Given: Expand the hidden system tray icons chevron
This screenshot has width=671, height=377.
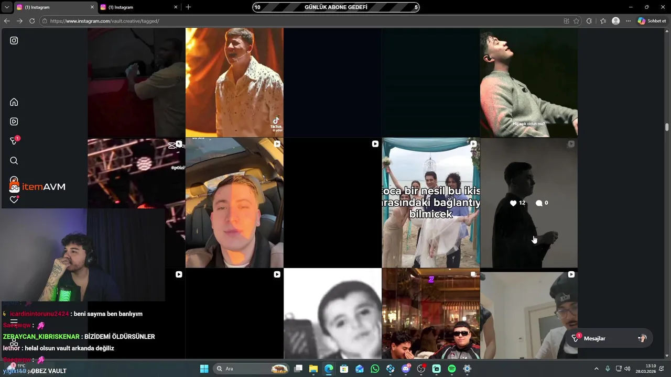Looking at the screenshot, I should [596, 369].
